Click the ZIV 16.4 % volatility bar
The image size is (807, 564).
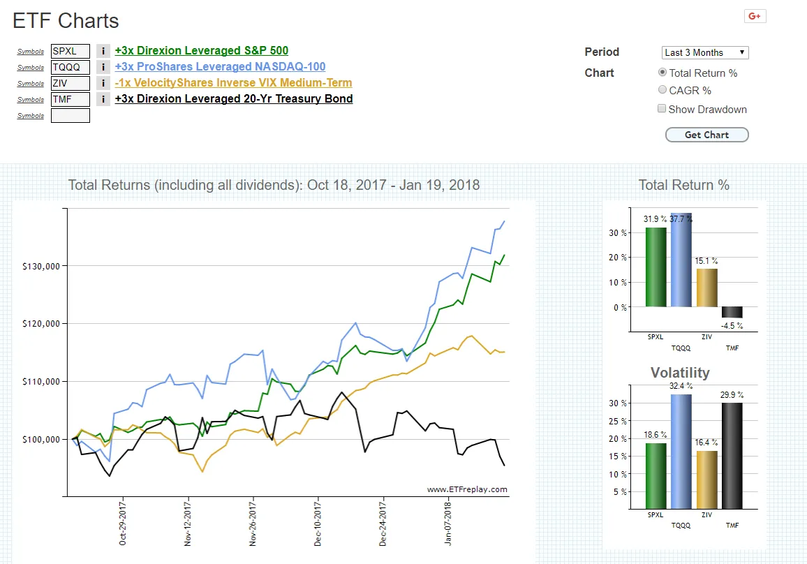(706, 480)
